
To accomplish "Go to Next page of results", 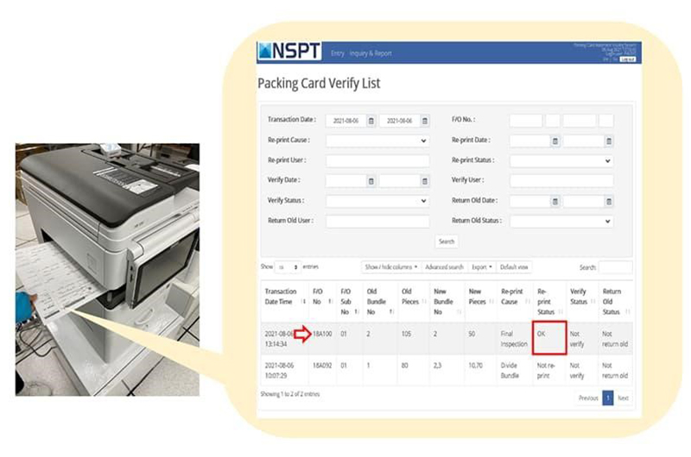I will pyautogui.click(x=623, y=398).
